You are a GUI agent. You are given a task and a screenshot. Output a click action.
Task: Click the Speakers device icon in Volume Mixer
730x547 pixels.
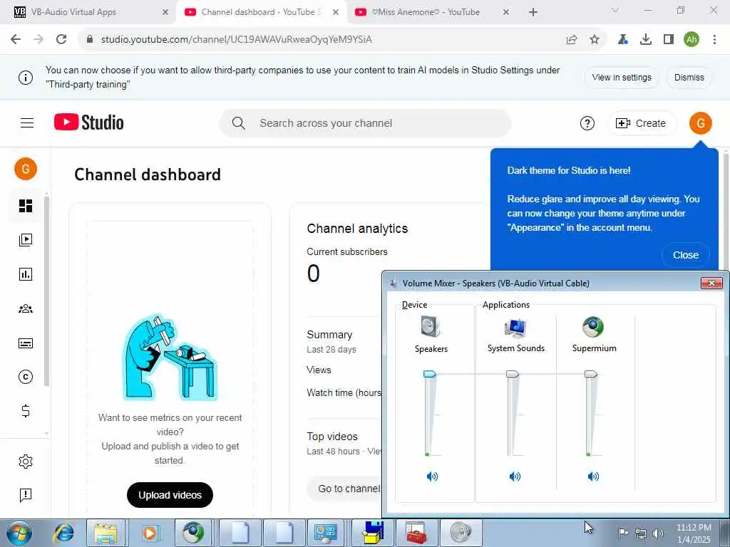point(430,326)
